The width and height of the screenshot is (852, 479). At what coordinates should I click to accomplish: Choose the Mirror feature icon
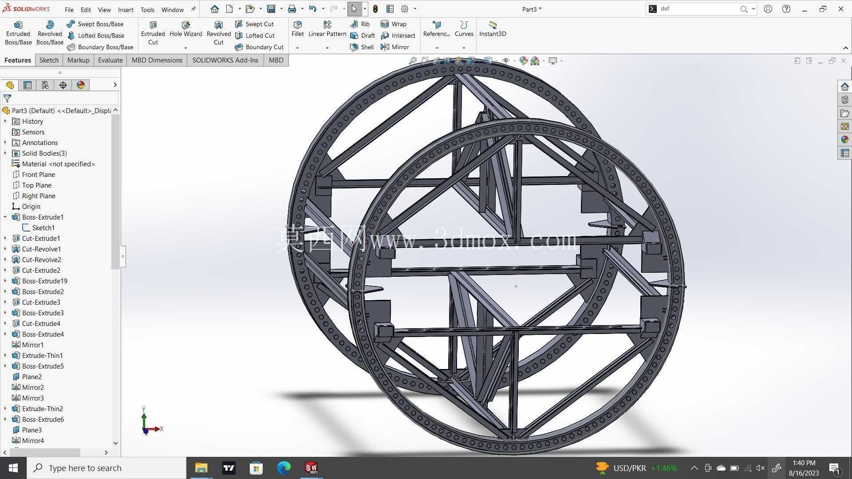pyautogui.click(x=395, y=47)
